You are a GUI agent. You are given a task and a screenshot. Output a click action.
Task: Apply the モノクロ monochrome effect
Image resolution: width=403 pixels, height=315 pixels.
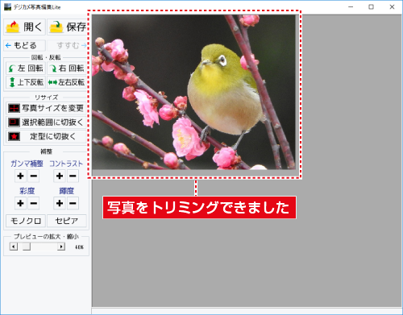click(x=26, y=221)
